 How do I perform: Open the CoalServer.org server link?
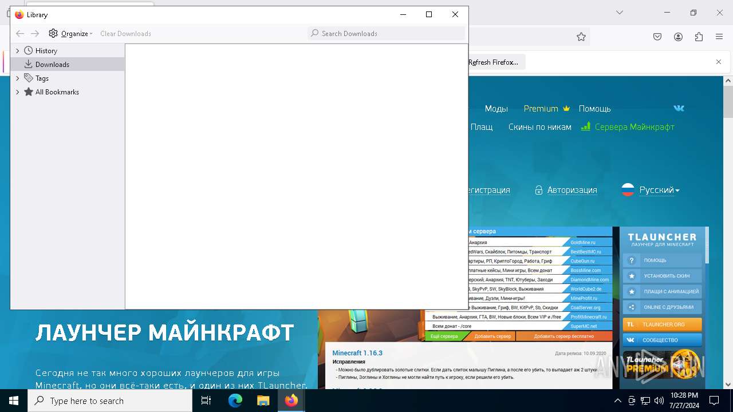(585, 307)
